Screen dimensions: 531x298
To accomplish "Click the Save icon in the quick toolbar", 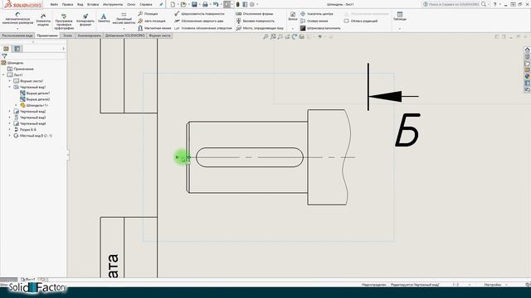I will (x=194, y=4).
